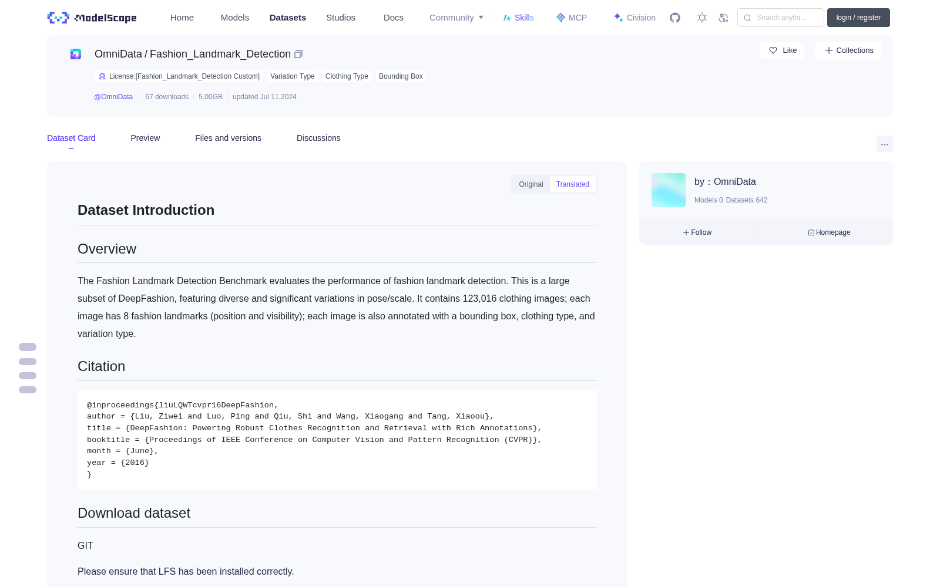940x587 pixels.
Task: Click the Like heart button
Action: pos(783,50)
